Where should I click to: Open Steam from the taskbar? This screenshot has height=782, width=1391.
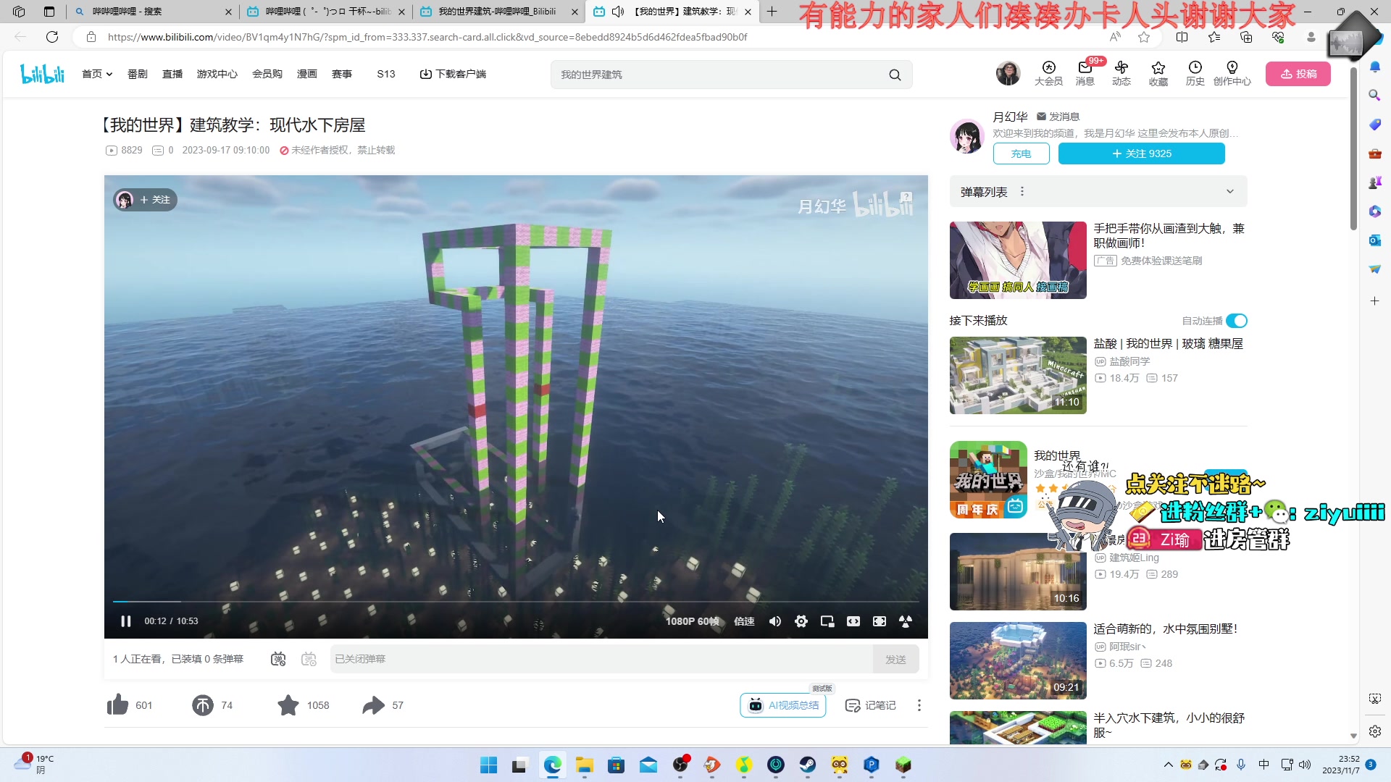coord(808,765)
